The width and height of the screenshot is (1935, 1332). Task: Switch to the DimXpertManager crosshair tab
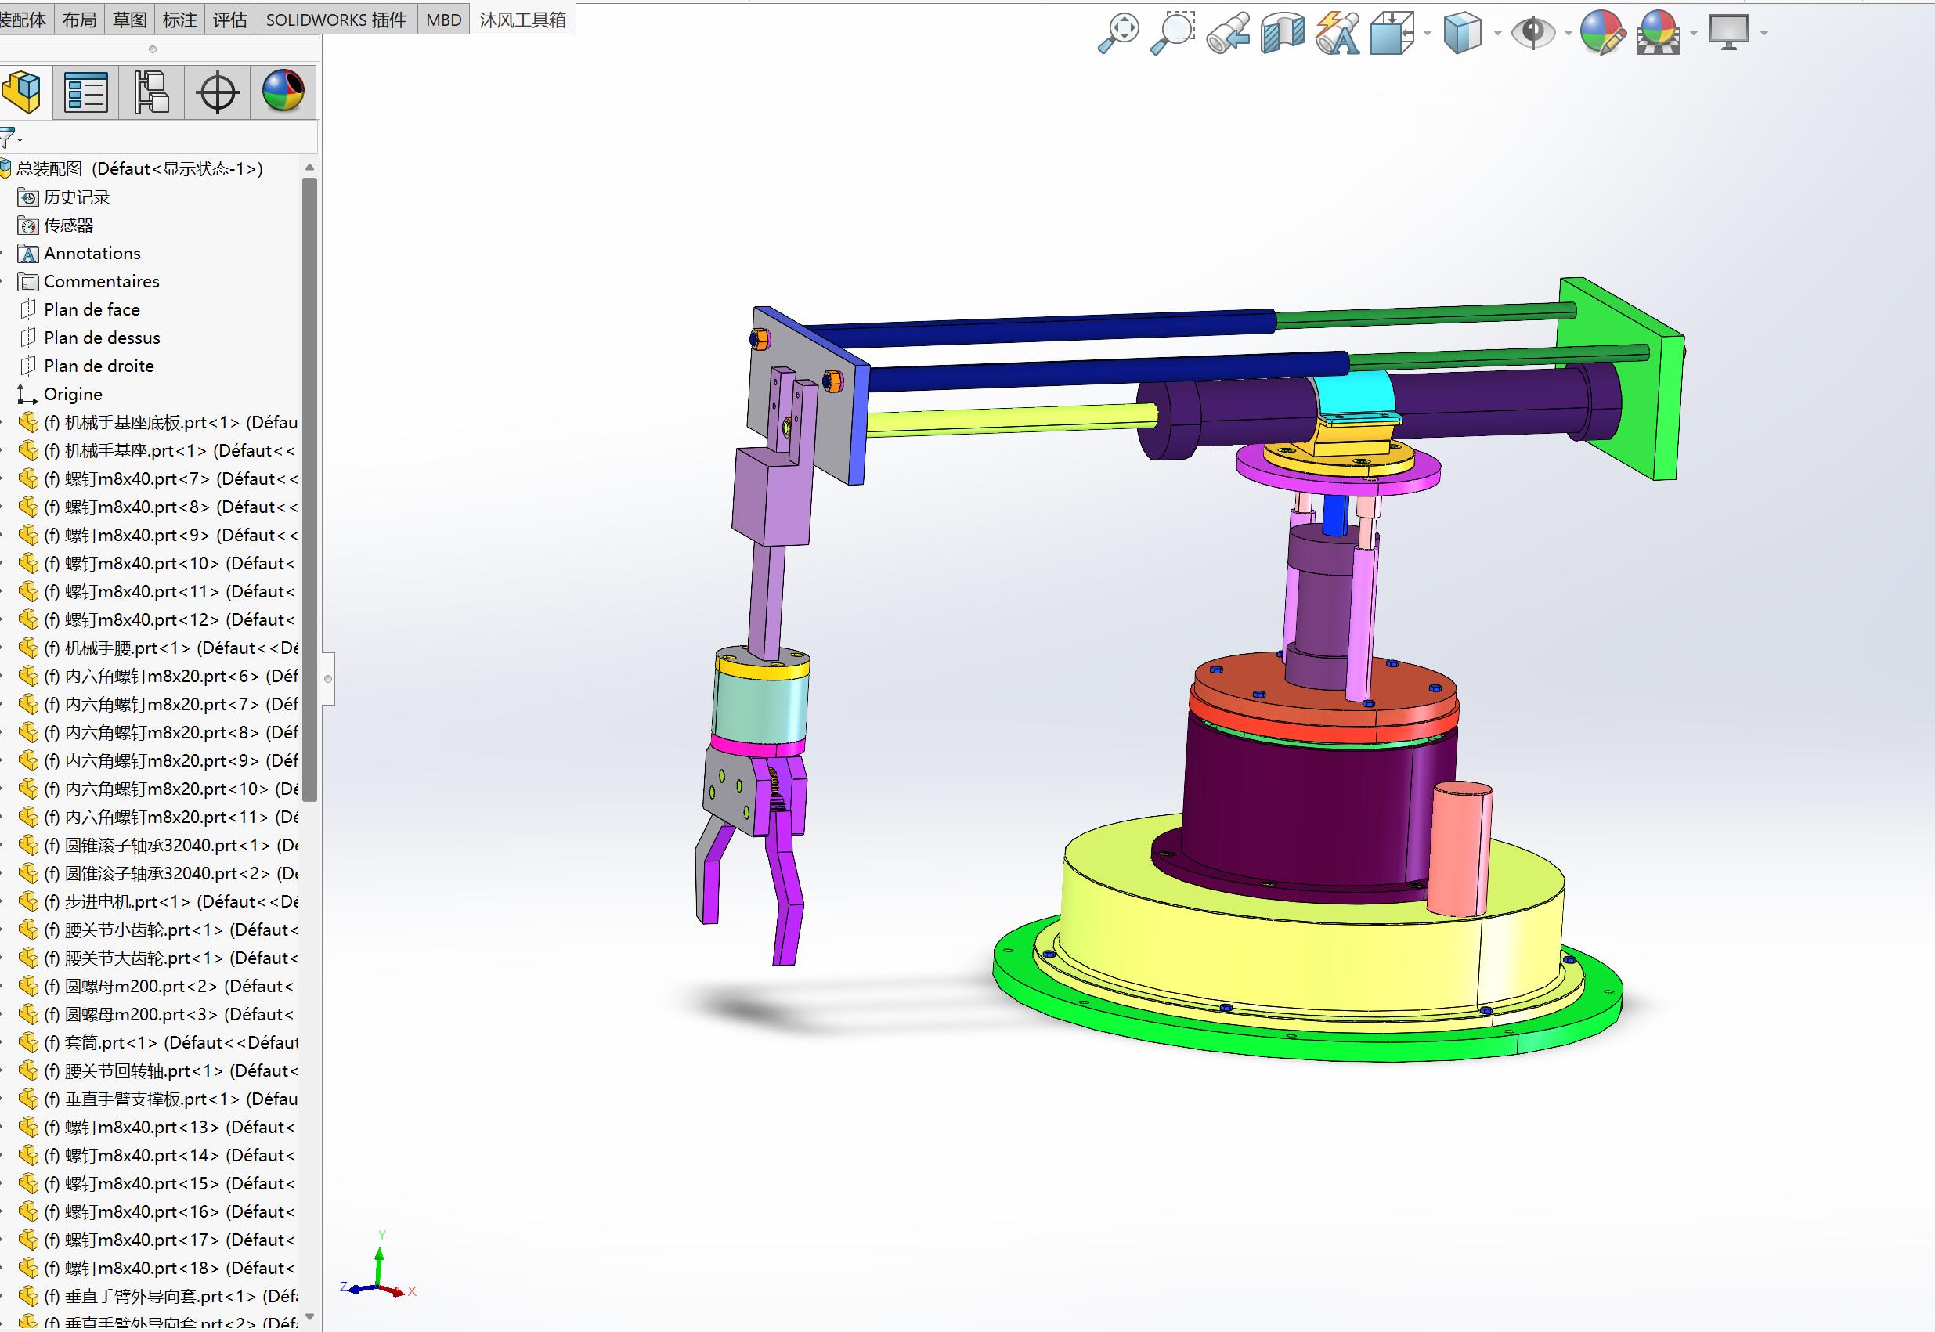[x=217, y=92]
